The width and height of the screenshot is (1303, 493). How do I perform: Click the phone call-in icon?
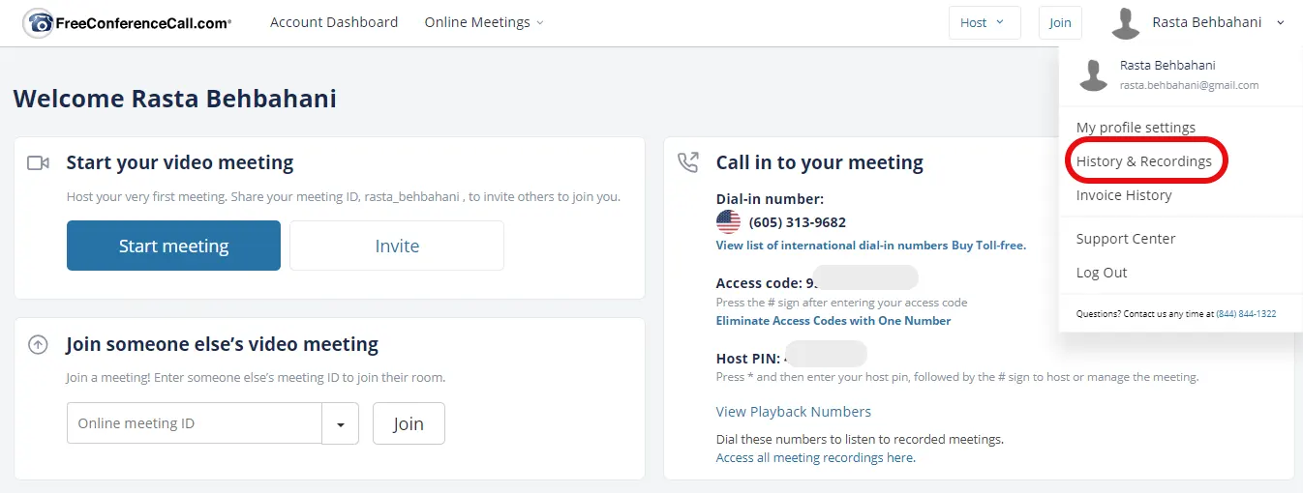[688, 162]
